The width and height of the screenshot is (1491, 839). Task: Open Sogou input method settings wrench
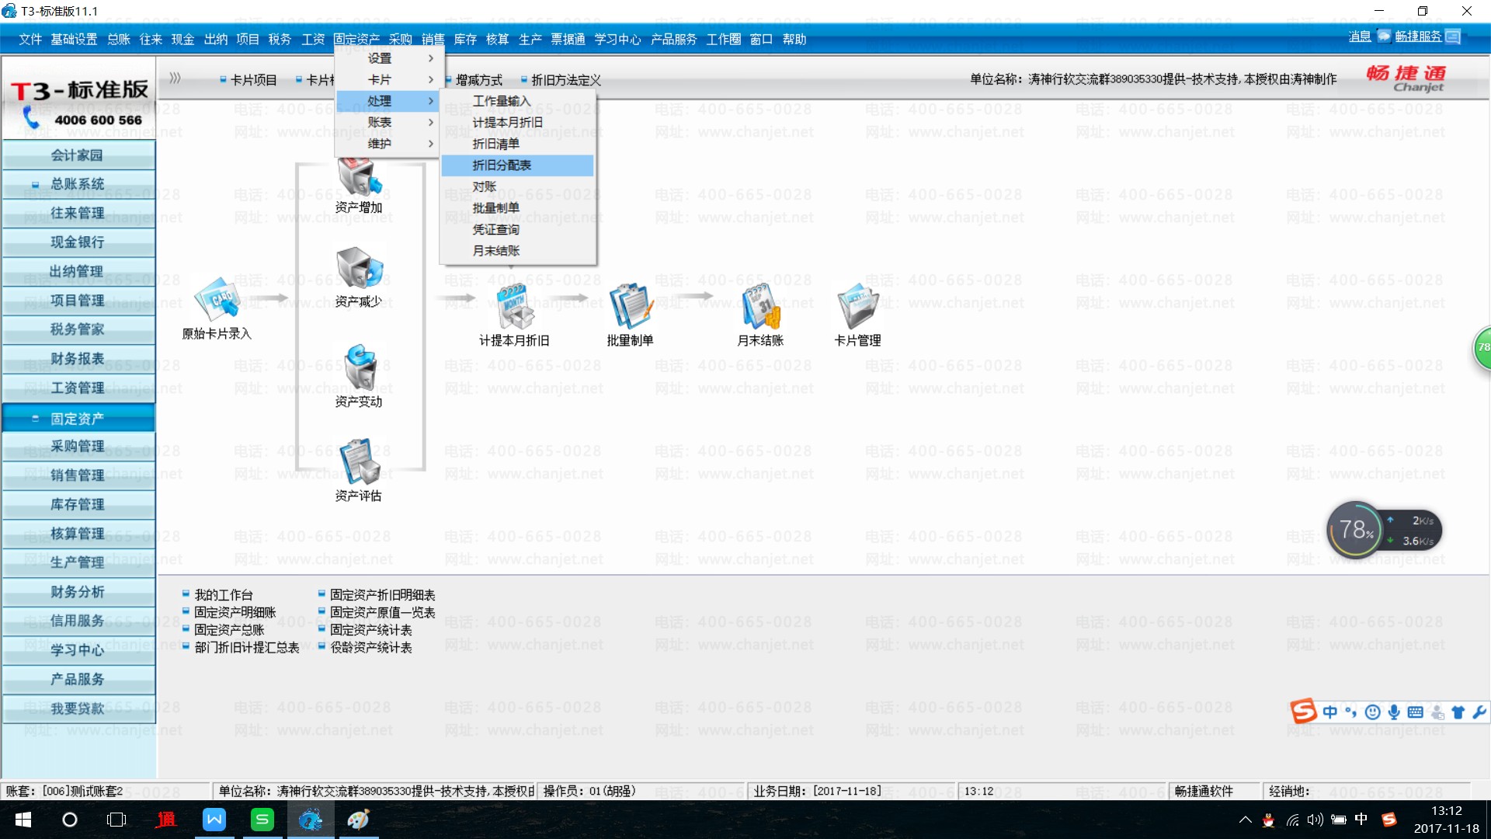pyautogui.click(x=1479, y=712)
